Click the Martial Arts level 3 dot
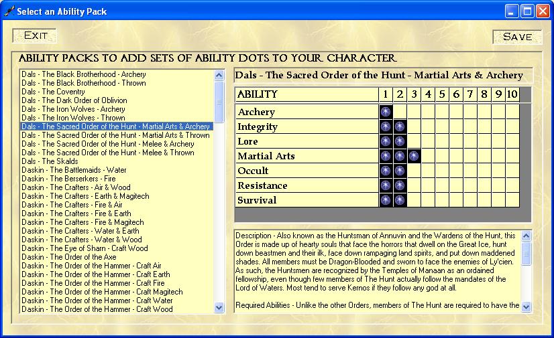554x338 pixels. pos(414,156)
